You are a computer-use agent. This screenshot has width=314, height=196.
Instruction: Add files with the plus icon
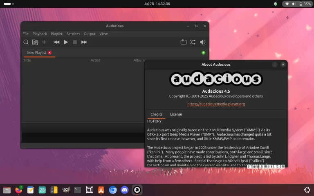[x=44, y=42]
